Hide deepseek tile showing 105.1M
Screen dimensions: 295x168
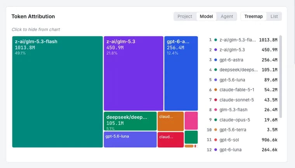click(130, 121)
